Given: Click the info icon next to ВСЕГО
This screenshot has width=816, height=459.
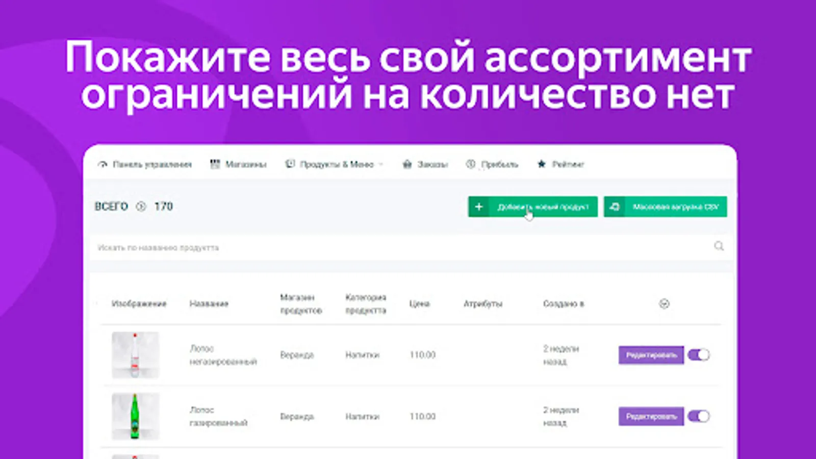Looking at the screenshot, I should (141, 207).
